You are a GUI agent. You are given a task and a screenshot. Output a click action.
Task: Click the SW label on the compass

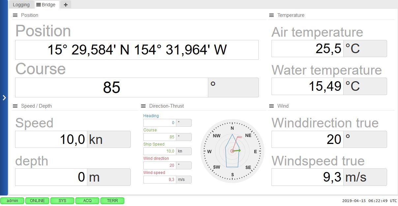(x=216, y=167)
